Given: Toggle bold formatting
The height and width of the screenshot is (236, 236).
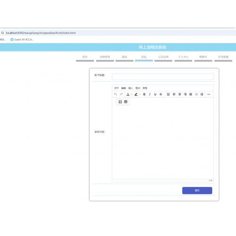Looking at the screenshot, I should [x=144, y=94].
